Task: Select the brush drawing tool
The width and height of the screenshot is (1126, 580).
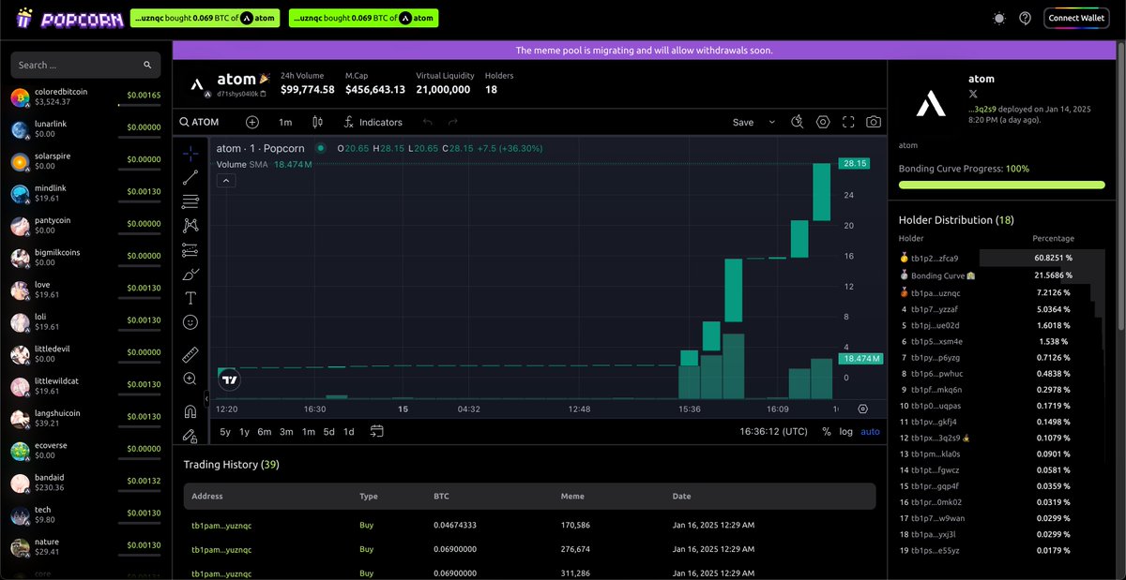Action: pyautogui.click(x=190, y=274)
